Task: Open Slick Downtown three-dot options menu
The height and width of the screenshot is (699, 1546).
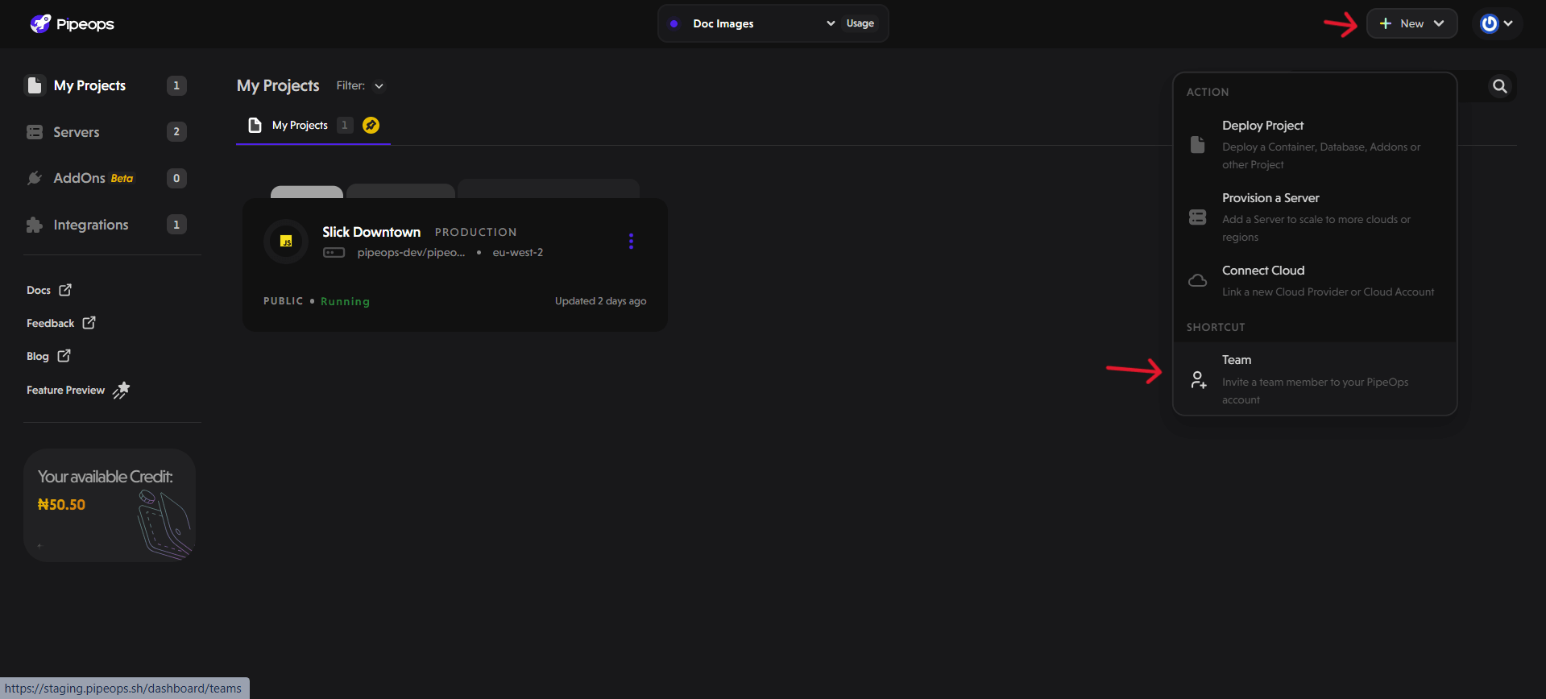Action: click(631, 241)
